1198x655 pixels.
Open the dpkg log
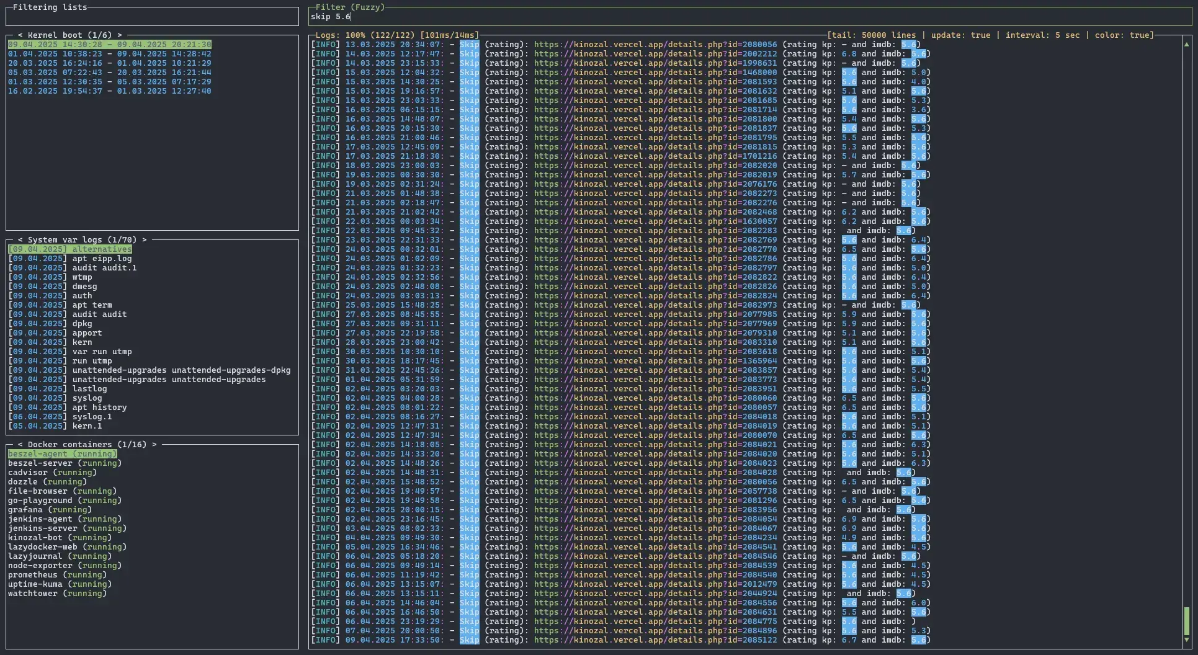(50, 324)
